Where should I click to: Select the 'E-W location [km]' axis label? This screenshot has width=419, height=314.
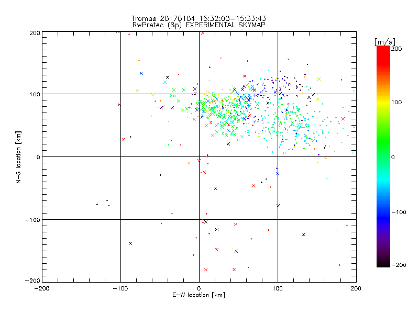pos(199,295)
